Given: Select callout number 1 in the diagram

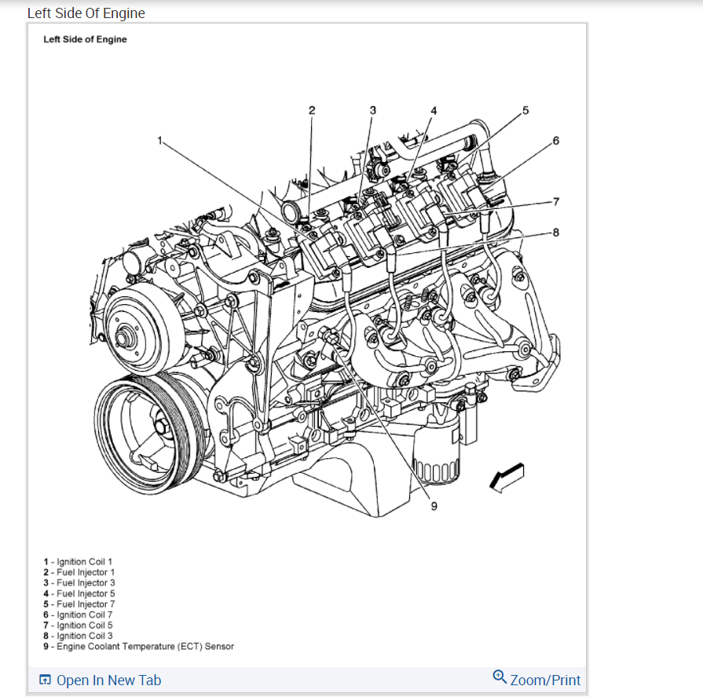Looking at the screenshot, I should click(159, 141).
